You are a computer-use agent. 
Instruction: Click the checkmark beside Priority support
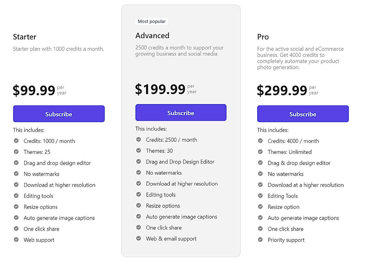click(x=260, y=240)
